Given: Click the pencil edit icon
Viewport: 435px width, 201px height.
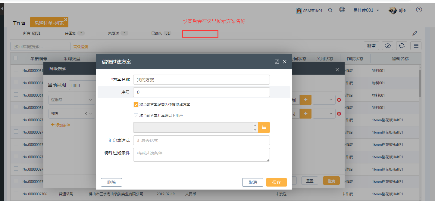Looking at the screenshot, I should click(415, 33).
